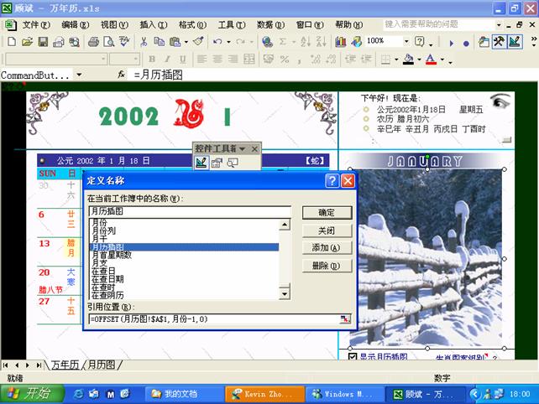The width and height of the screenshot is (539, 404).
Task: Click the AutoSum sigma icon
Action: click(283, 42)
